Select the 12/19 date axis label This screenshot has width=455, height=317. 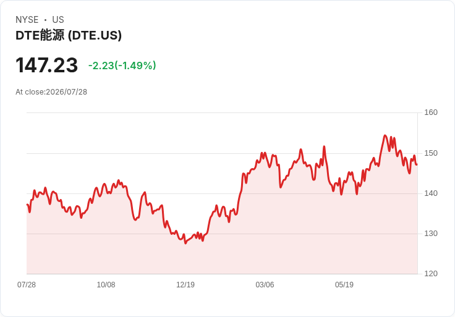[x=185, y=284]
